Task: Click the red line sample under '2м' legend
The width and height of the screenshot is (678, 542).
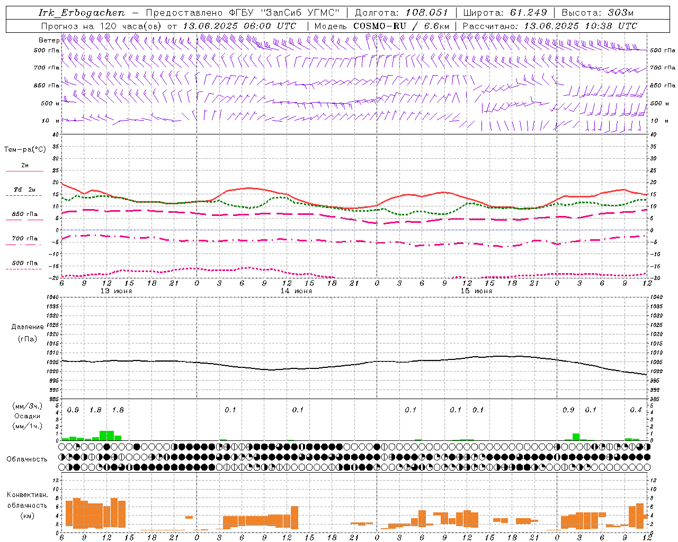Action: click(x=24, y=171)
